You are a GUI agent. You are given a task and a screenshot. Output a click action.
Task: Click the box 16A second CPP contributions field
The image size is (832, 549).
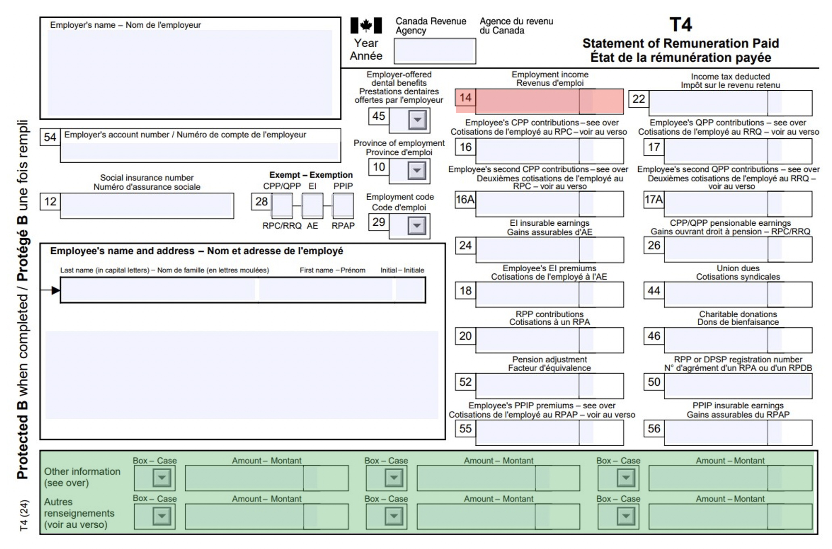pyautogui.click(x=549, y=204)
